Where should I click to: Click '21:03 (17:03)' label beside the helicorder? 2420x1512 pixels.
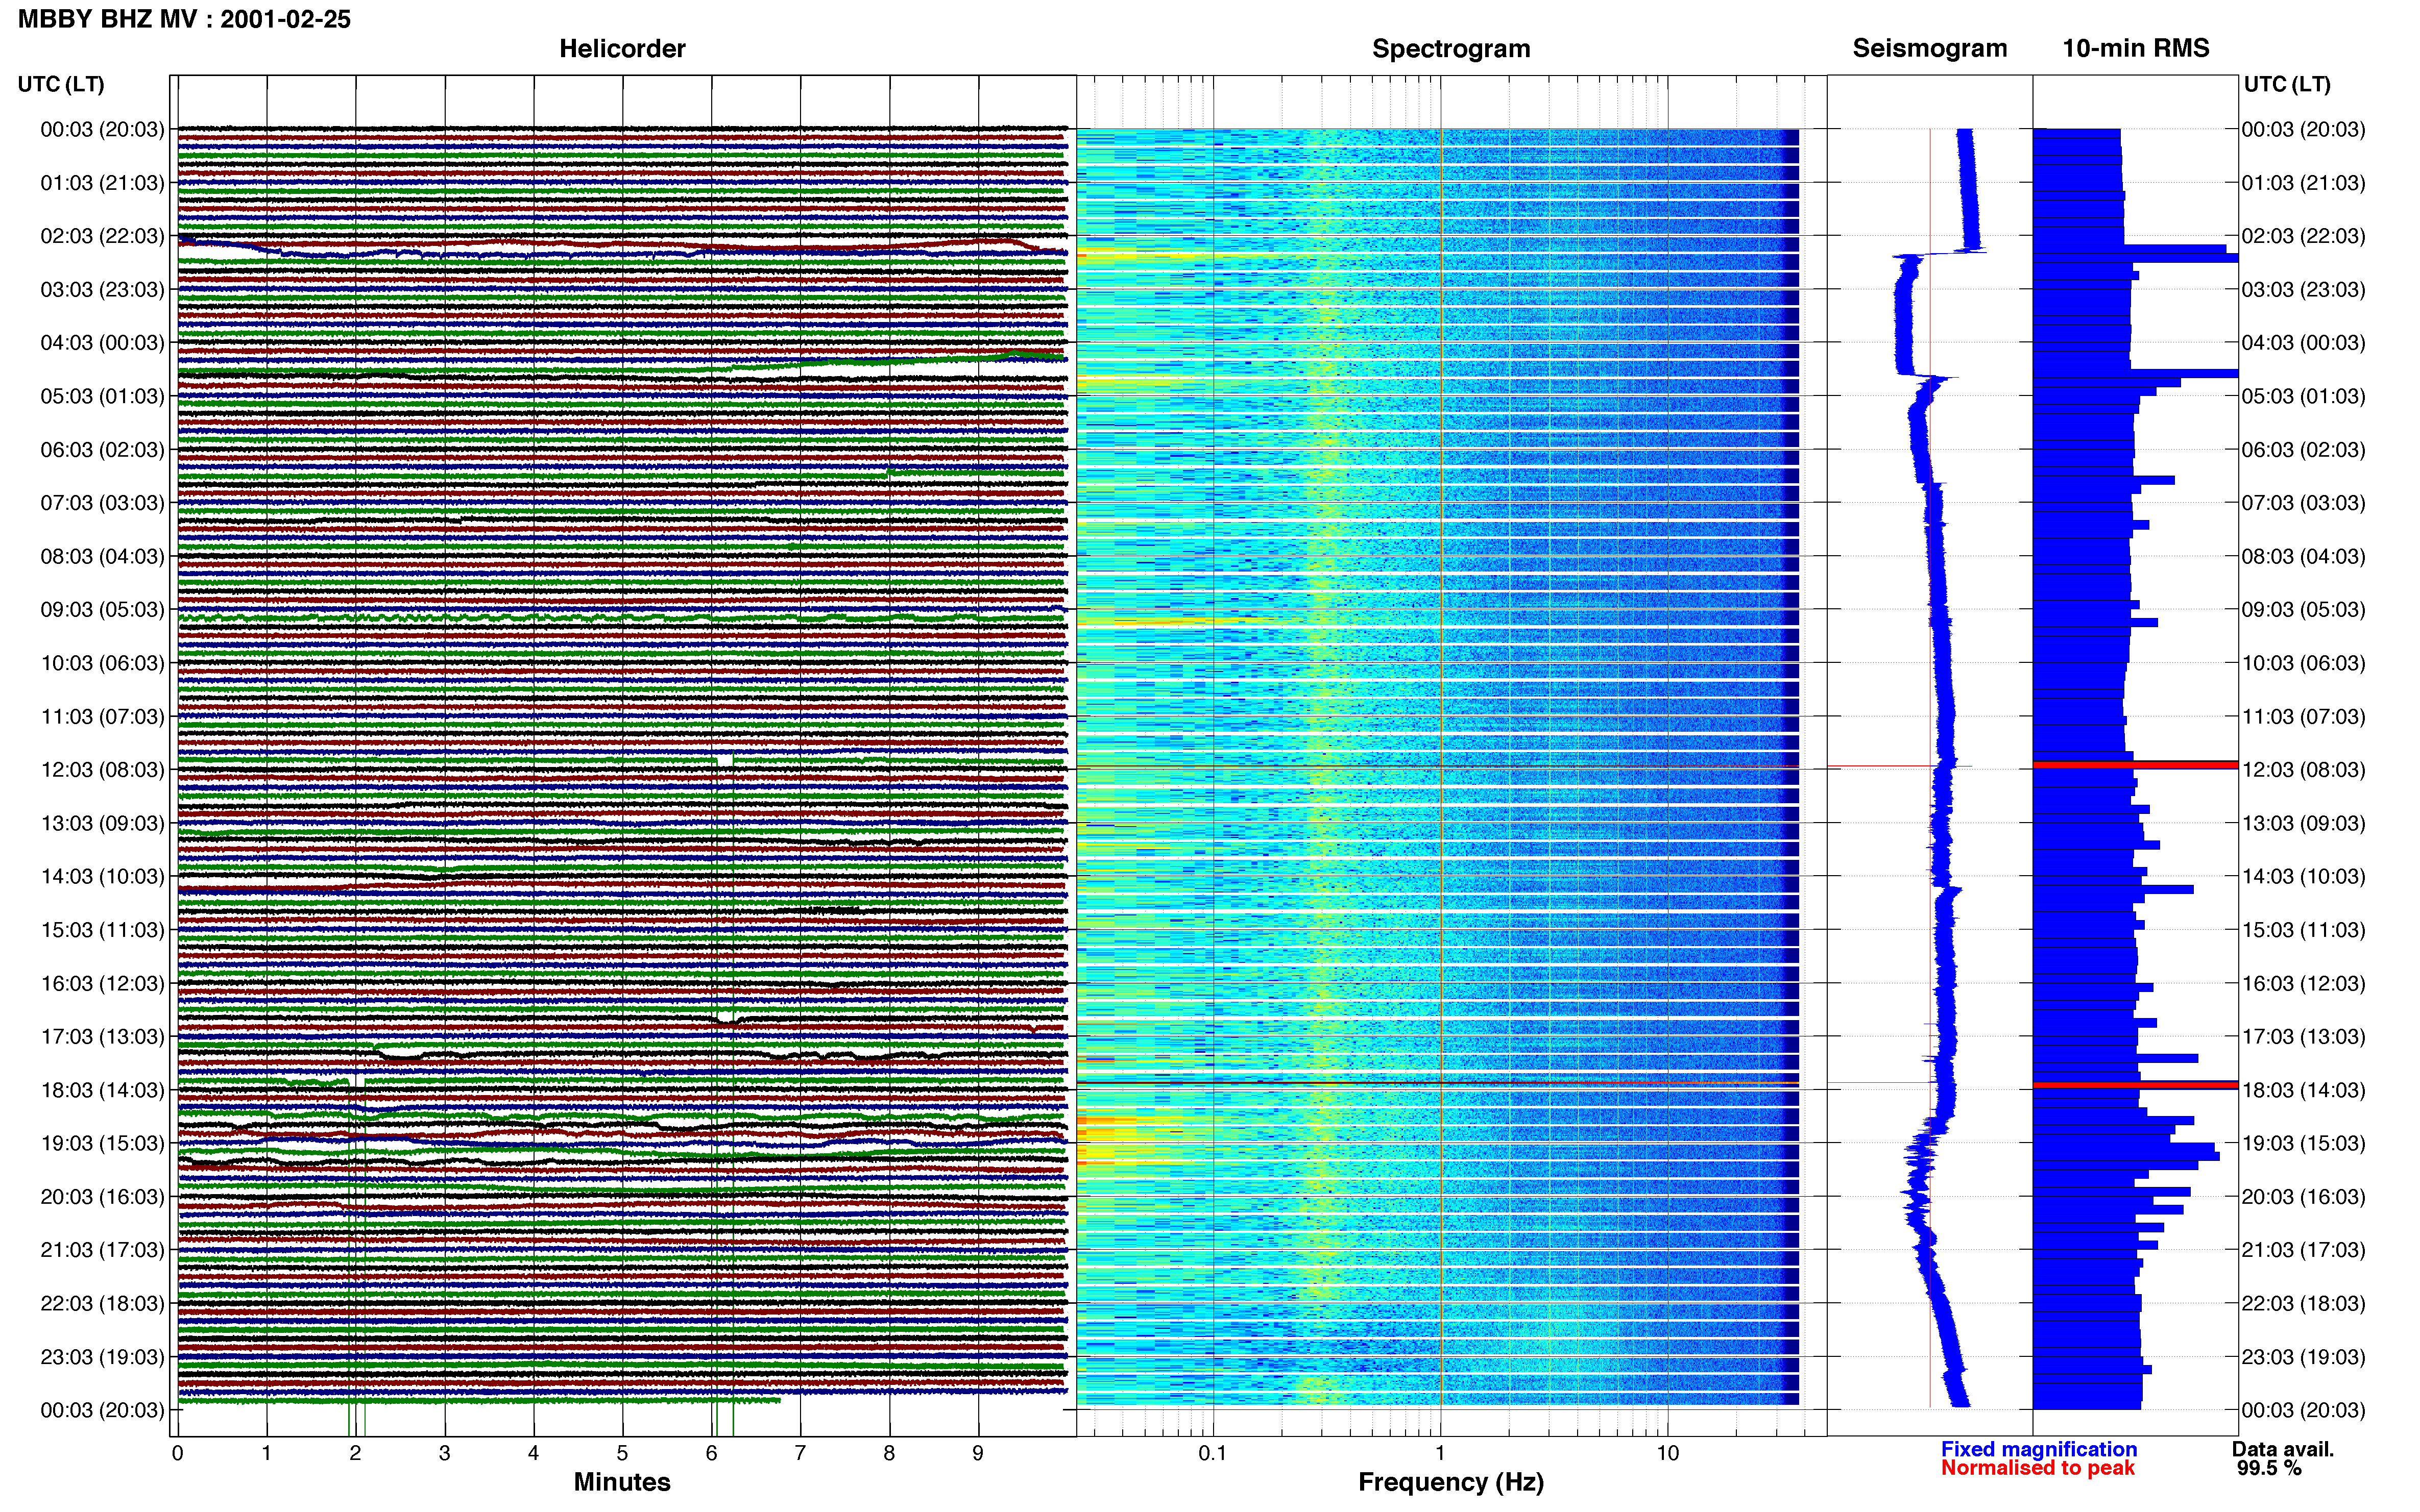[x=102, y=1250]
